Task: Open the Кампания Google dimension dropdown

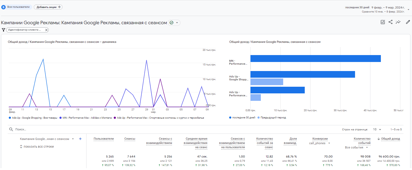Action: click(73, 139)
